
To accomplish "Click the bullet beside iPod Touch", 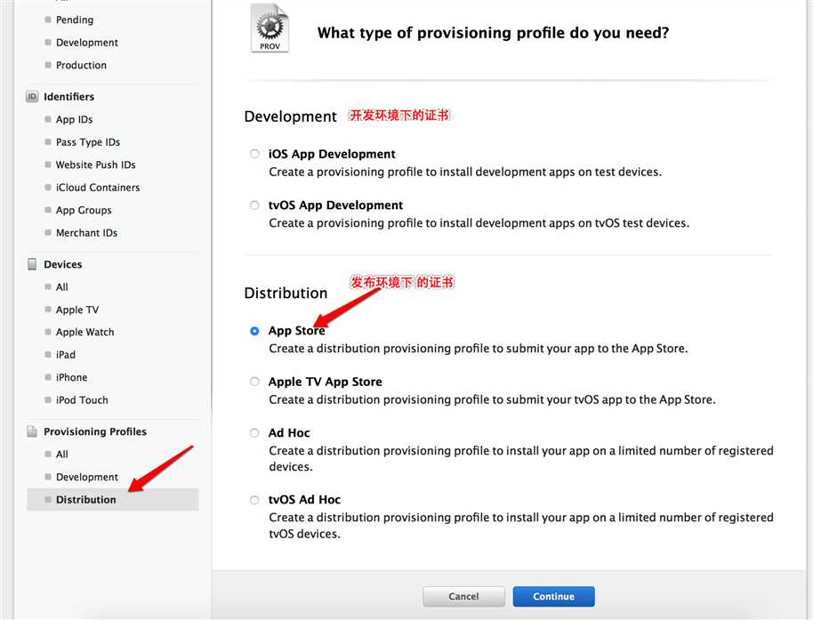I will [x=48, y=400].
